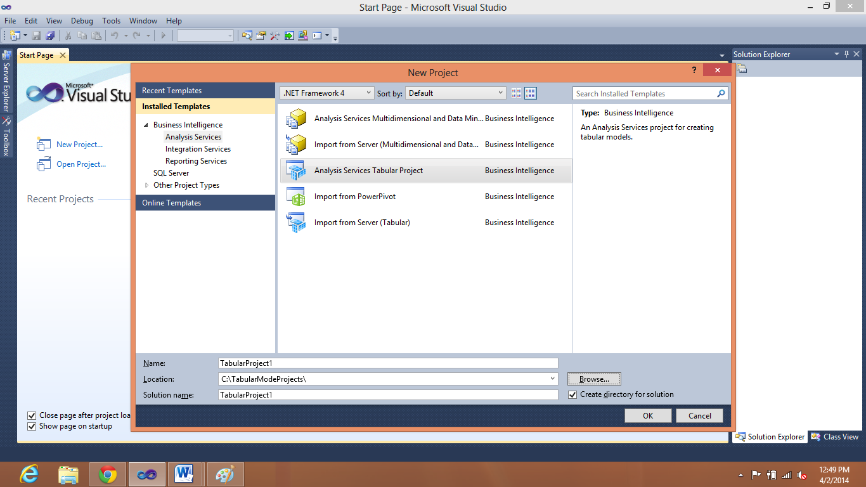Toggle Create directory for solution checkbox
This screenshot has width=866, height=487.
[573, 394]
